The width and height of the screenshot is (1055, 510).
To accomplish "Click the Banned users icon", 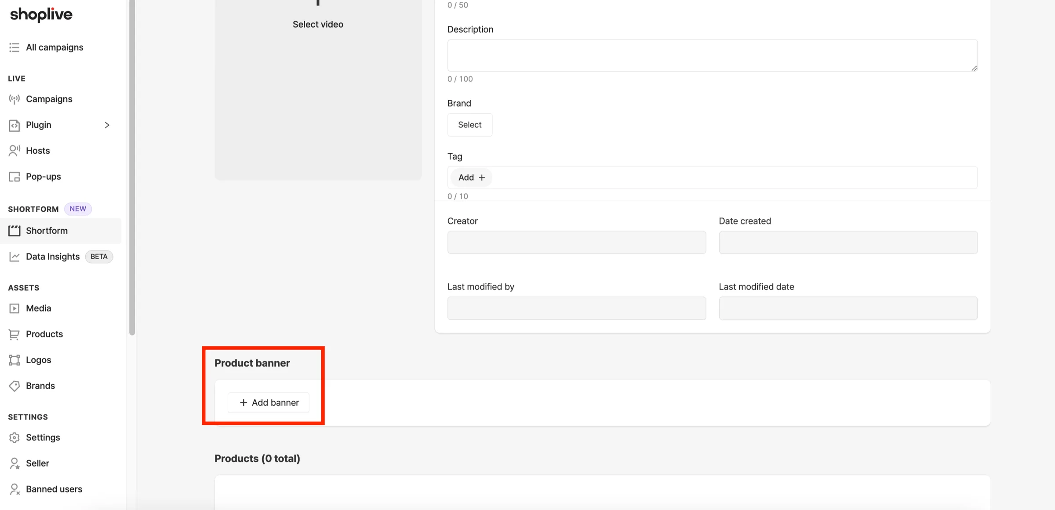I will tap(14, 489).
